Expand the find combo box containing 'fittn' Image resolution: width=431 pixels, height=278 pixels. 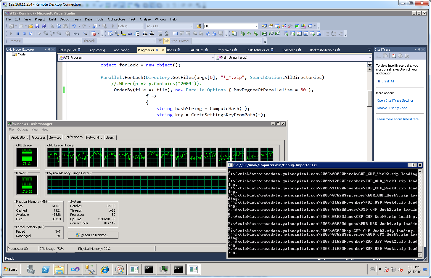[256, 26]
